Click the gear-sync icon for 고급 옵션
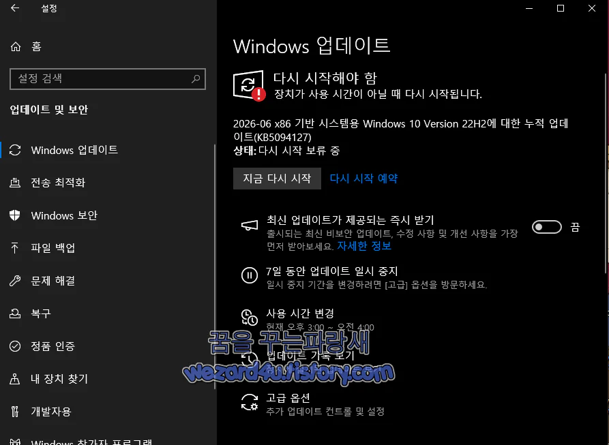 (250, 402)
